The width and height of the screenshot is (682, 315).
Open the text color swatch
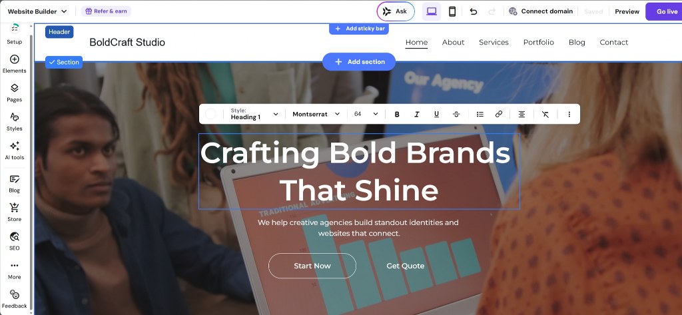[210, 114]
